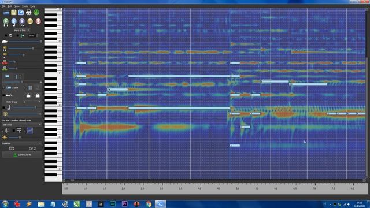Click the red stop button
The width and height of the screenshot is (370, 208).
[x=38, y=21]
